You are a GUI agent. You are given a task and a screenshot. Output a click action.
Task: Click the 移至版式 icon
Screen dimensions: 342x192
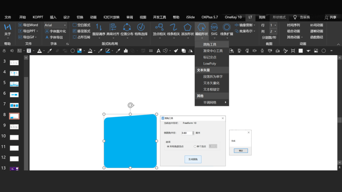point(75,31)
